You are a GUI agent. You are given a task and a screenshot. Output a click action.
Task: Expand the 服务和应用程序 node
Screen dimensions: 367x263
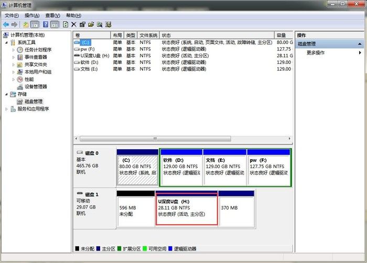pyautogui.click(x=6, y=109)
